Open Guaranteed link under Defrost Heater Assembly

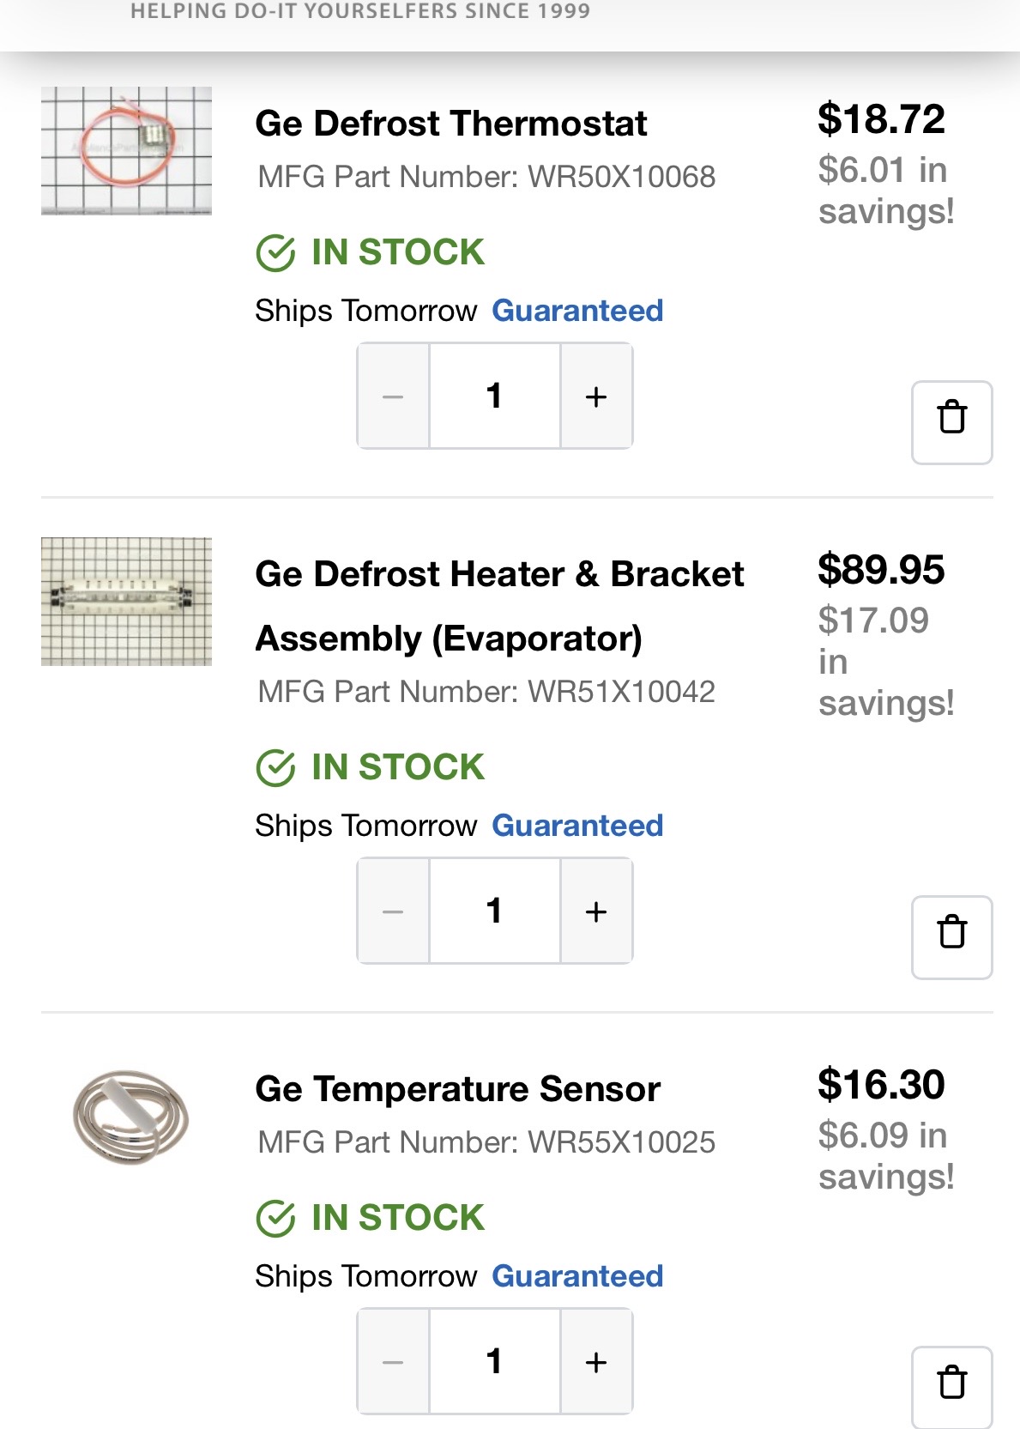577,826
